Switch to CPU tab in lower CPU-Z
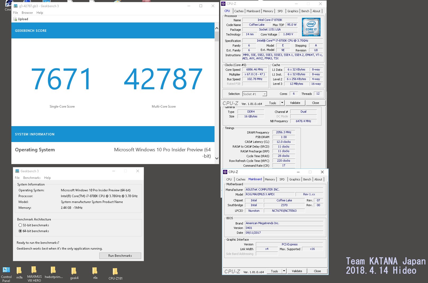 tap(229, 179)
